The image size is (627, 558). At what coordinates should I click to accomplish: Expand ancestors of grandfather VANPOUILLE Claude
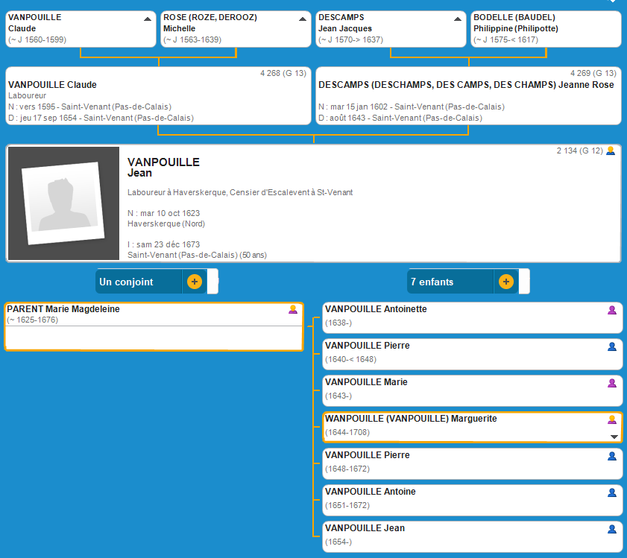(148, 19)
